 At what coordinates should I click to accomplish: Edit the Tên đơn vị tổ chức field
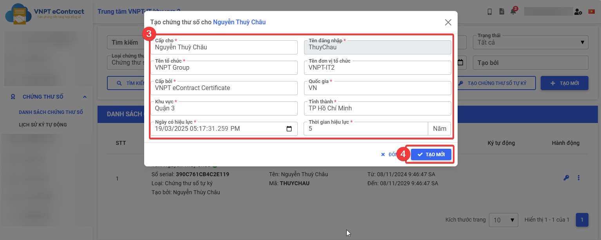377,68
